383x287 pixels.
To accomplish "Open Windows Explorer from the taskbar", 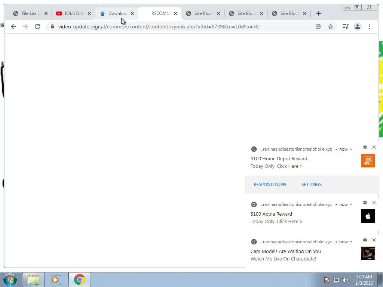I will click(x=33, y=280).
